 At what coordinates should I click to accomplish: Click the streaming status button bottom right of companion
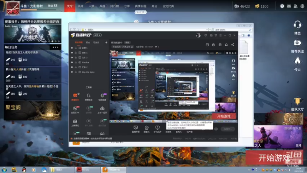click(x=228, y=129)
